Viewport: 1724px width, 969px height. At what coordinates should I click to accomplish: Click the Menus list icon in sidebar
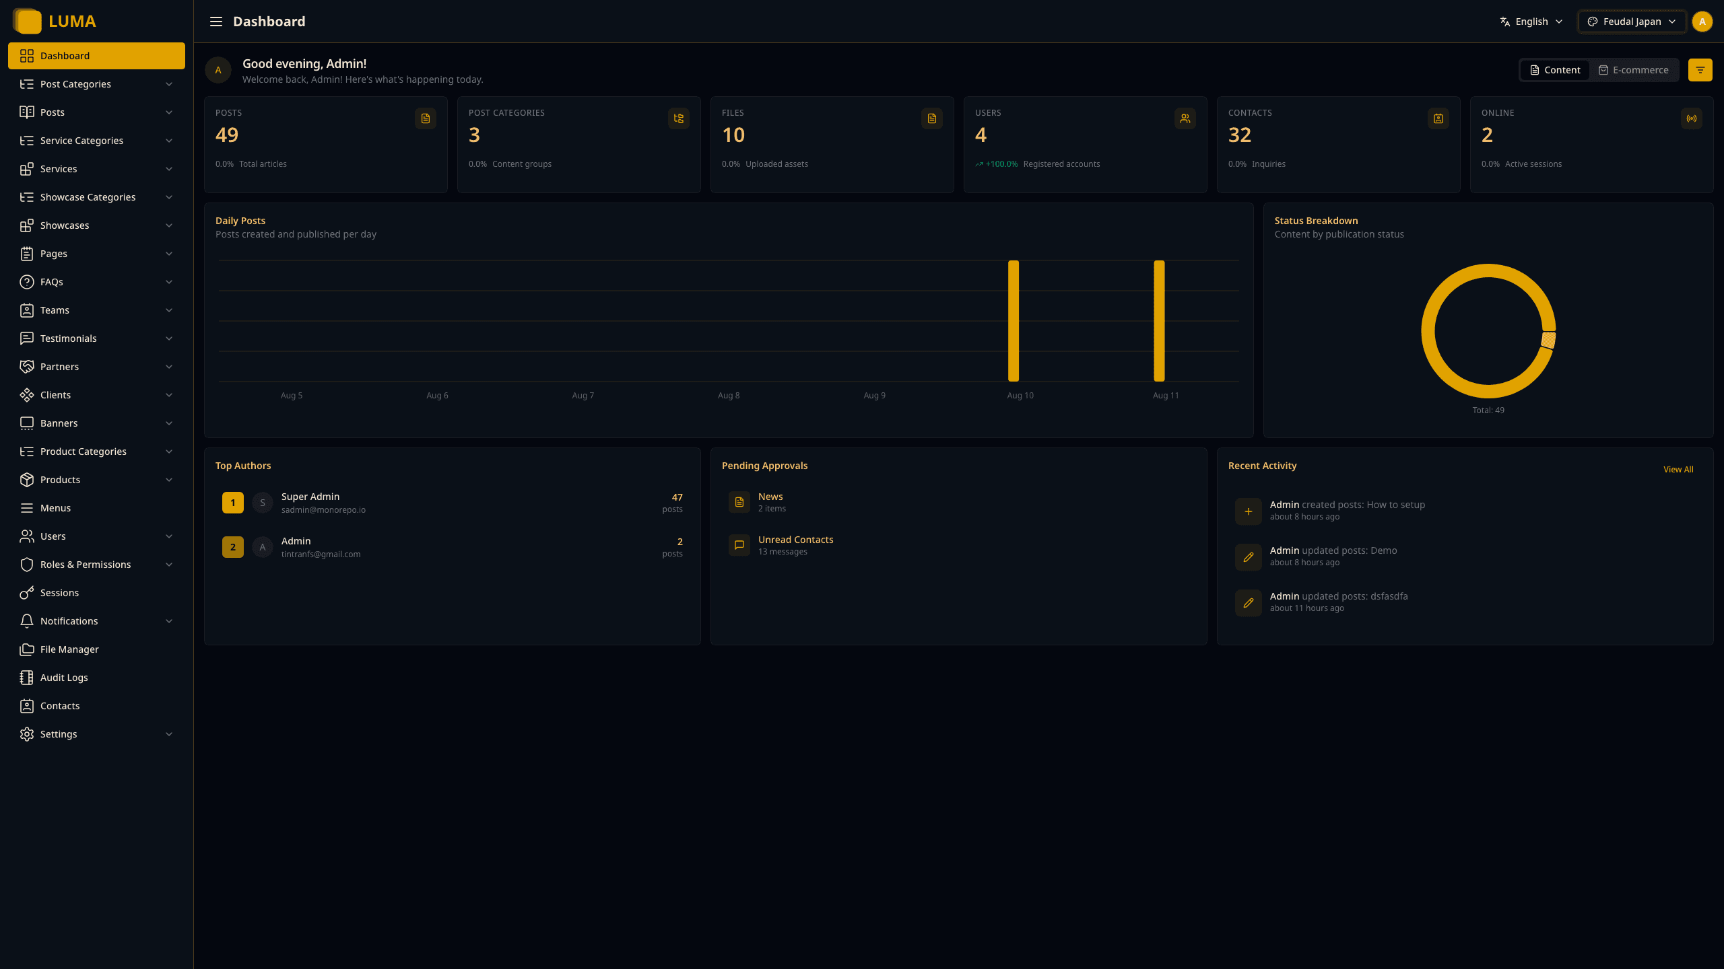(x=27, y=508)
